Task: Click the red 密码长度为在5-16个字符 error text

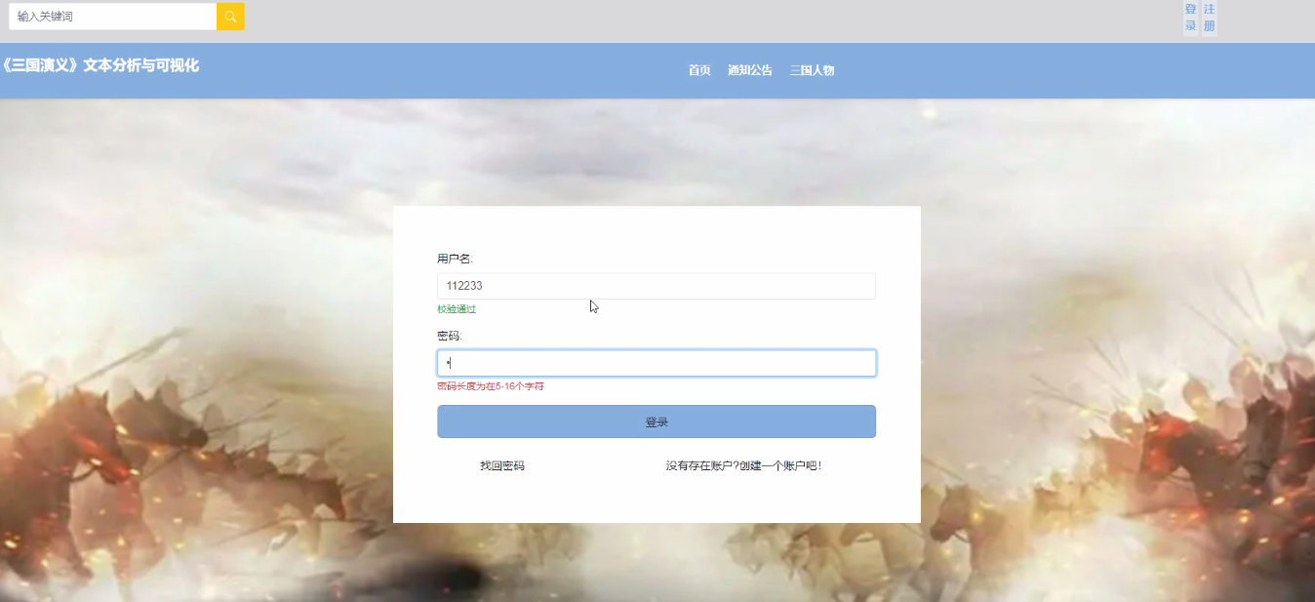Action: click(491, 386)
